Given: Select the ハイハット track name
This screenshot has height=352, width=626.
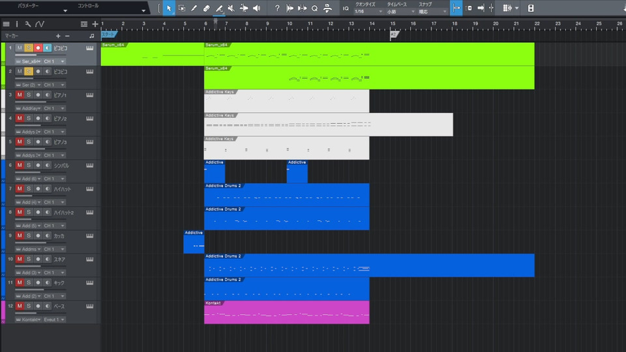Looking at the screenshot, I should [x=63, y=189].
